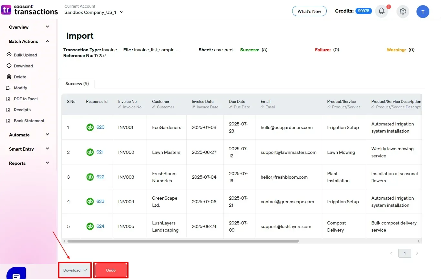
Task: Open Modify menu item
Action: click(x=20, y=88)
